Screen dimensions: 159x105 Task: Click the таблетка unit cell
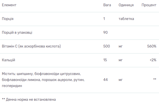[x=126, y=19]
